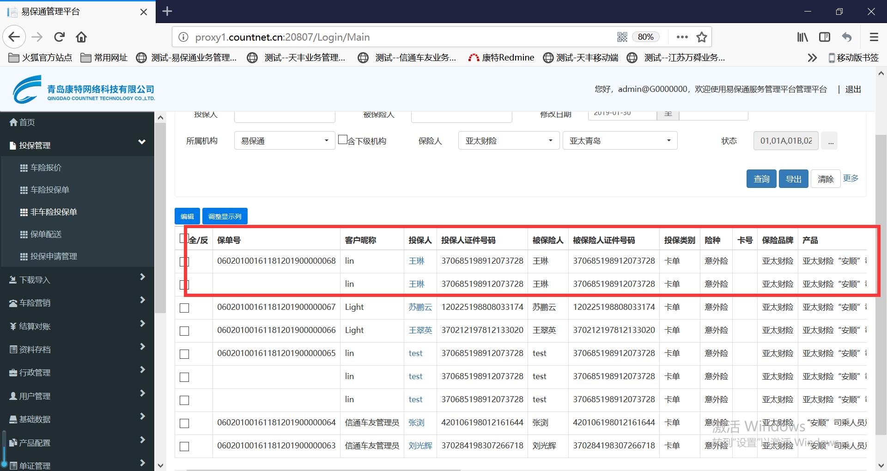
Task: Open 保单配送 in the sidebar
Action: pyautogui.click(x=46, y=234)
